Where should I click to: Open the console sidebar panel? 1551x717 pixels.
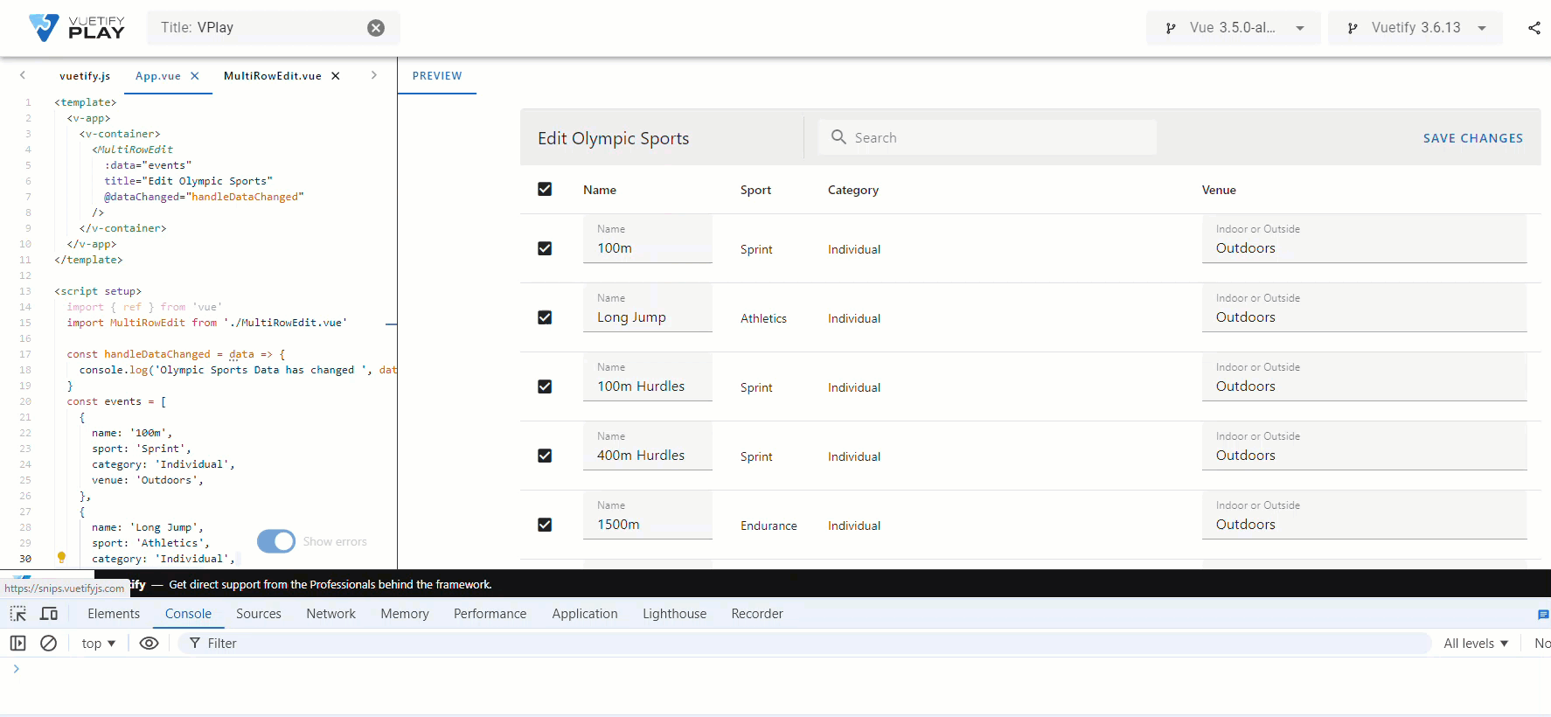pyautogui.click(x=18, y=644)
